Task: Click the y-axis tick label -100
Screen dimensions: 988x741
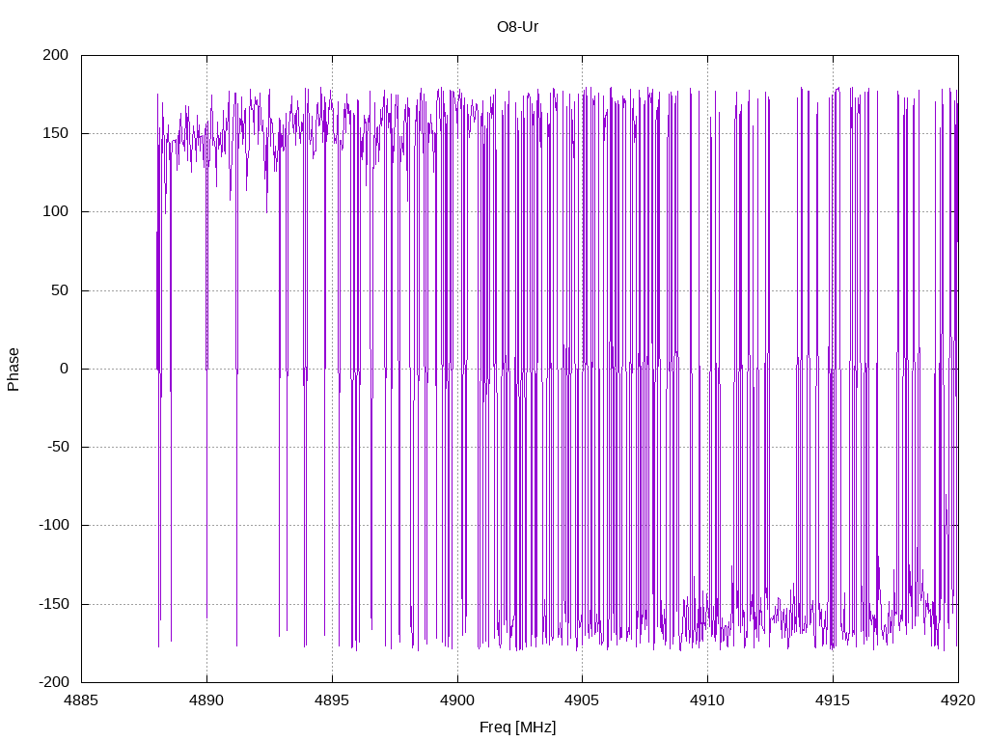Action: [54, 526]
